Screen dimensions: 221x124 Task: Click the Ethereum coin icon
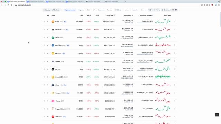(53, 30)
